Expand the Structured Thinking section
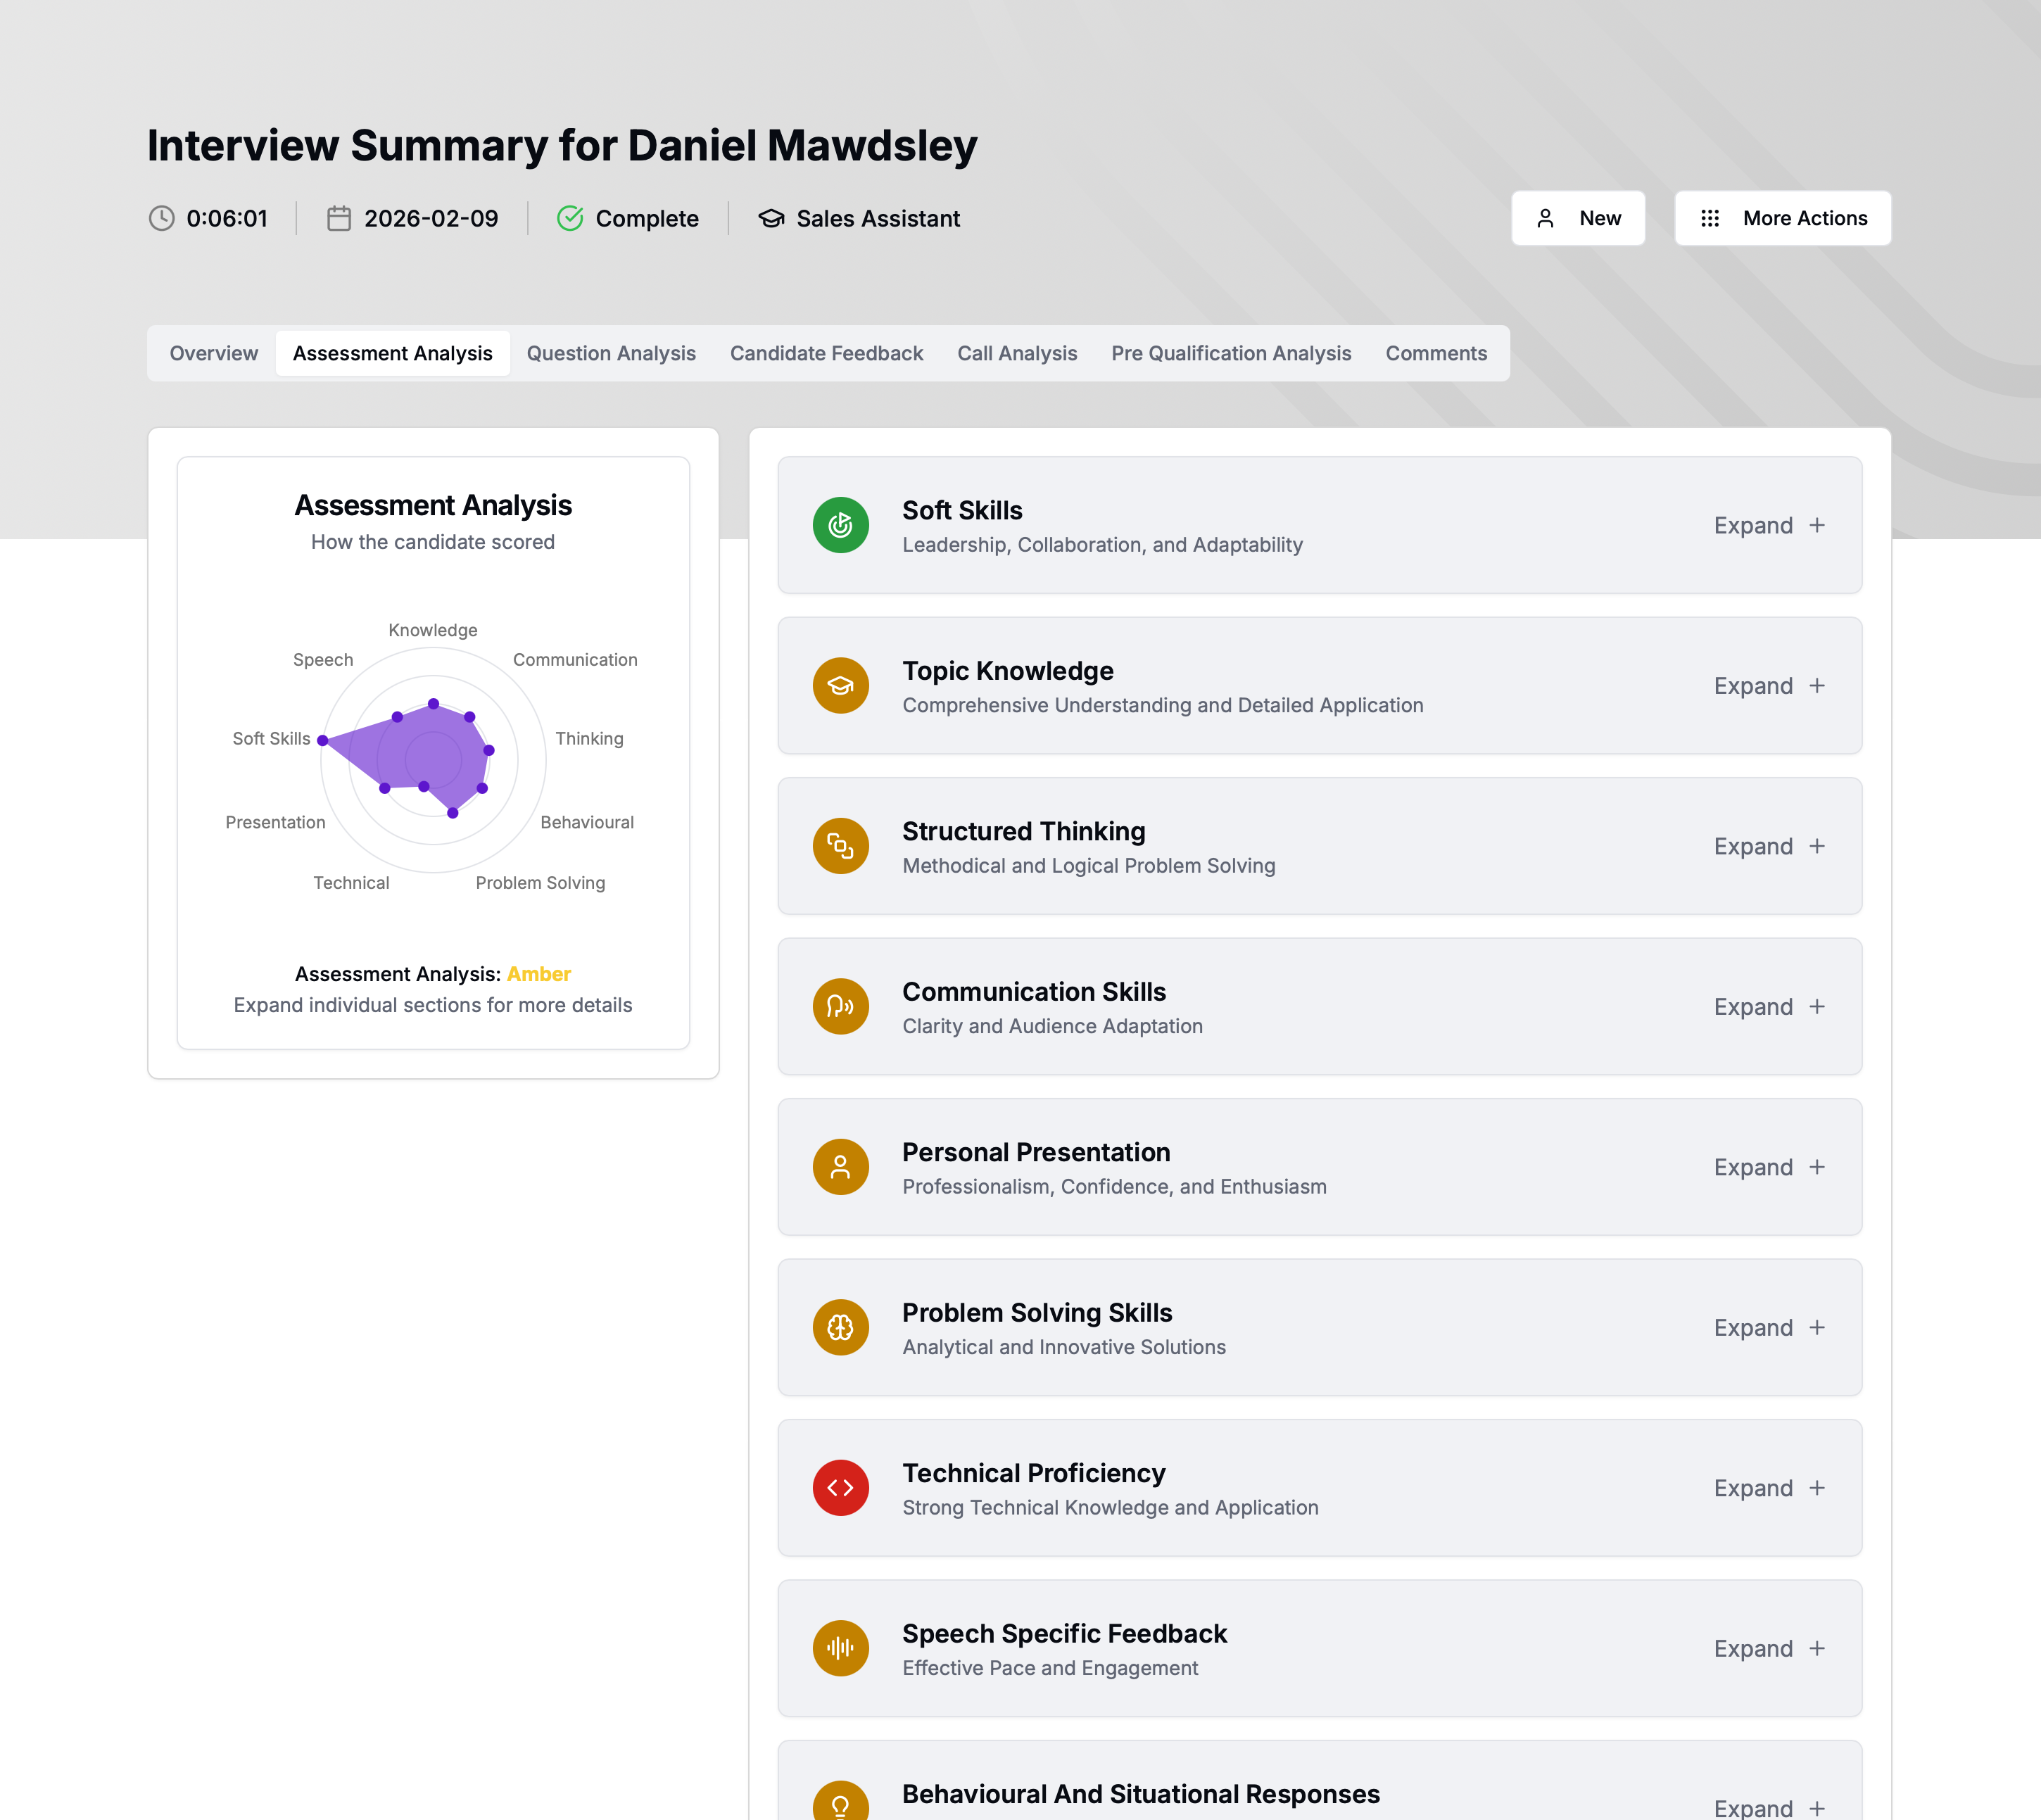 1768,846
